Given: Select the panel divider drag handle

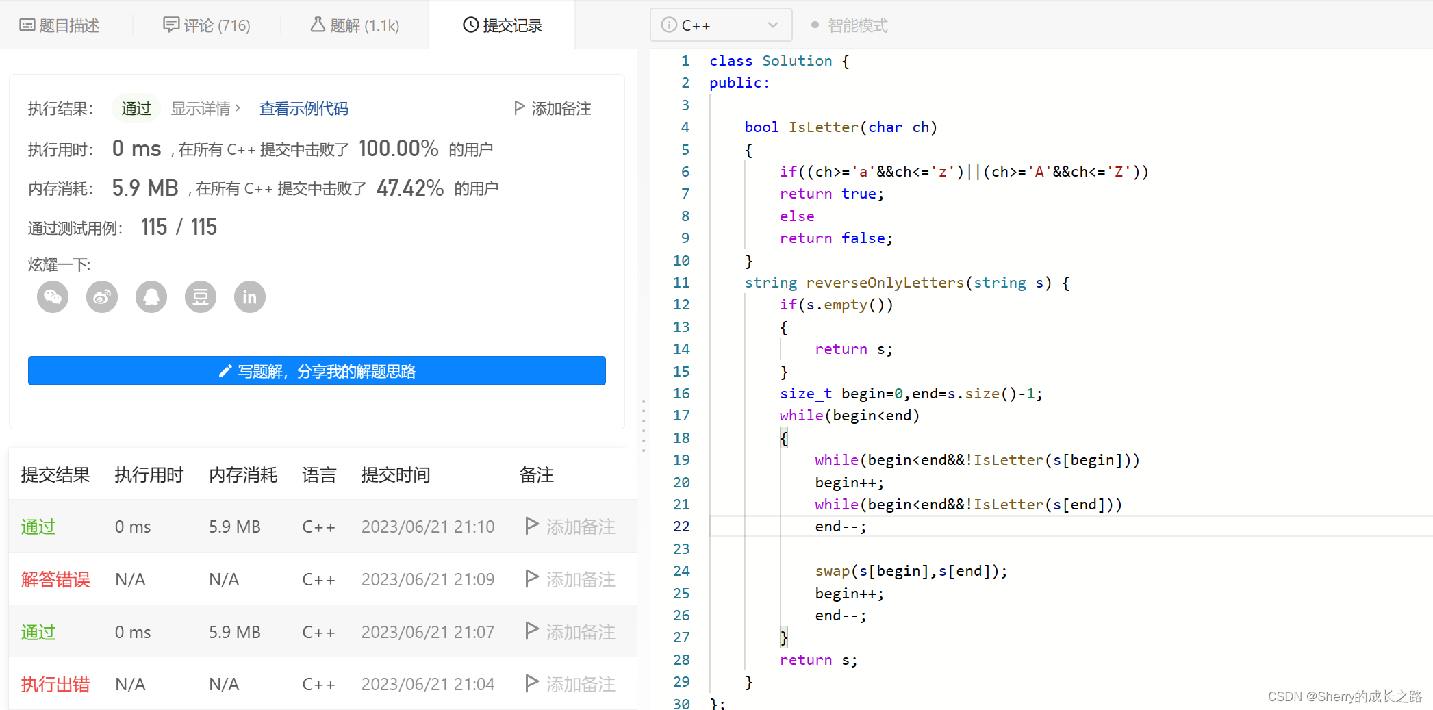Looking at the screenshot, I should (644, 426).
